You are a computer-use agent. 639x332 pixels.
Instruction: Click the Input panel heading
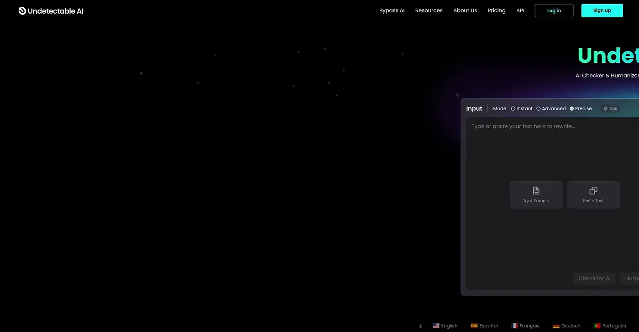point(474,109)
